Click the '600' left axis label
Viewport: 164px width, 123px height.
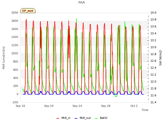[16, 70]
